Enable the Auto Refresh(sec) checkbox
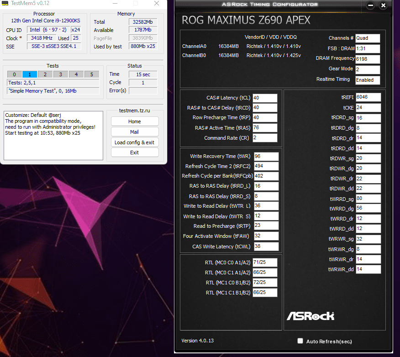Image resolution: width=400 pixels, height=357 pixels. [300, 341]
